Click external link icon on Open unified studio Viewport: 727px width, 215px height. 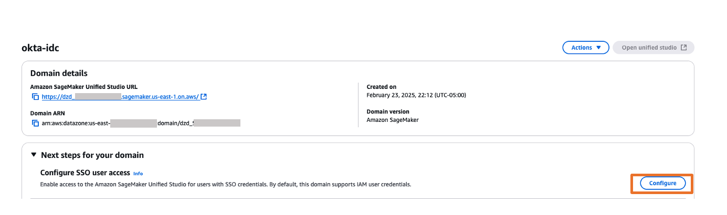pos(683,48)
